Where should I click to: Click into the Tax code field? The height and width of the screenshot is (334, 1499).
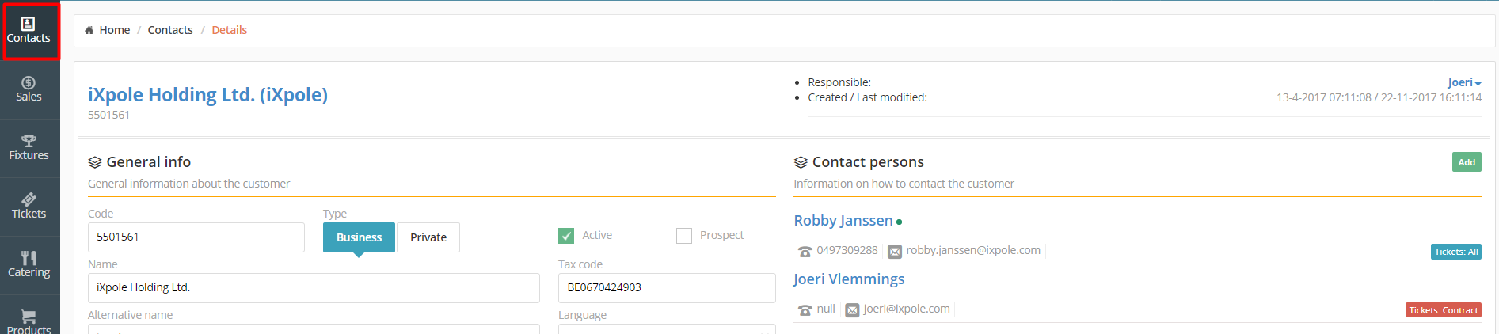(x=667, y=288)
